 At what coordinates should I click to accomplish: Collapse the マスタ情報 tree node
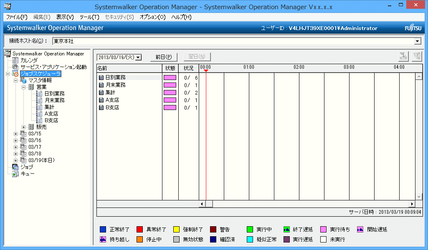point(15,80)
